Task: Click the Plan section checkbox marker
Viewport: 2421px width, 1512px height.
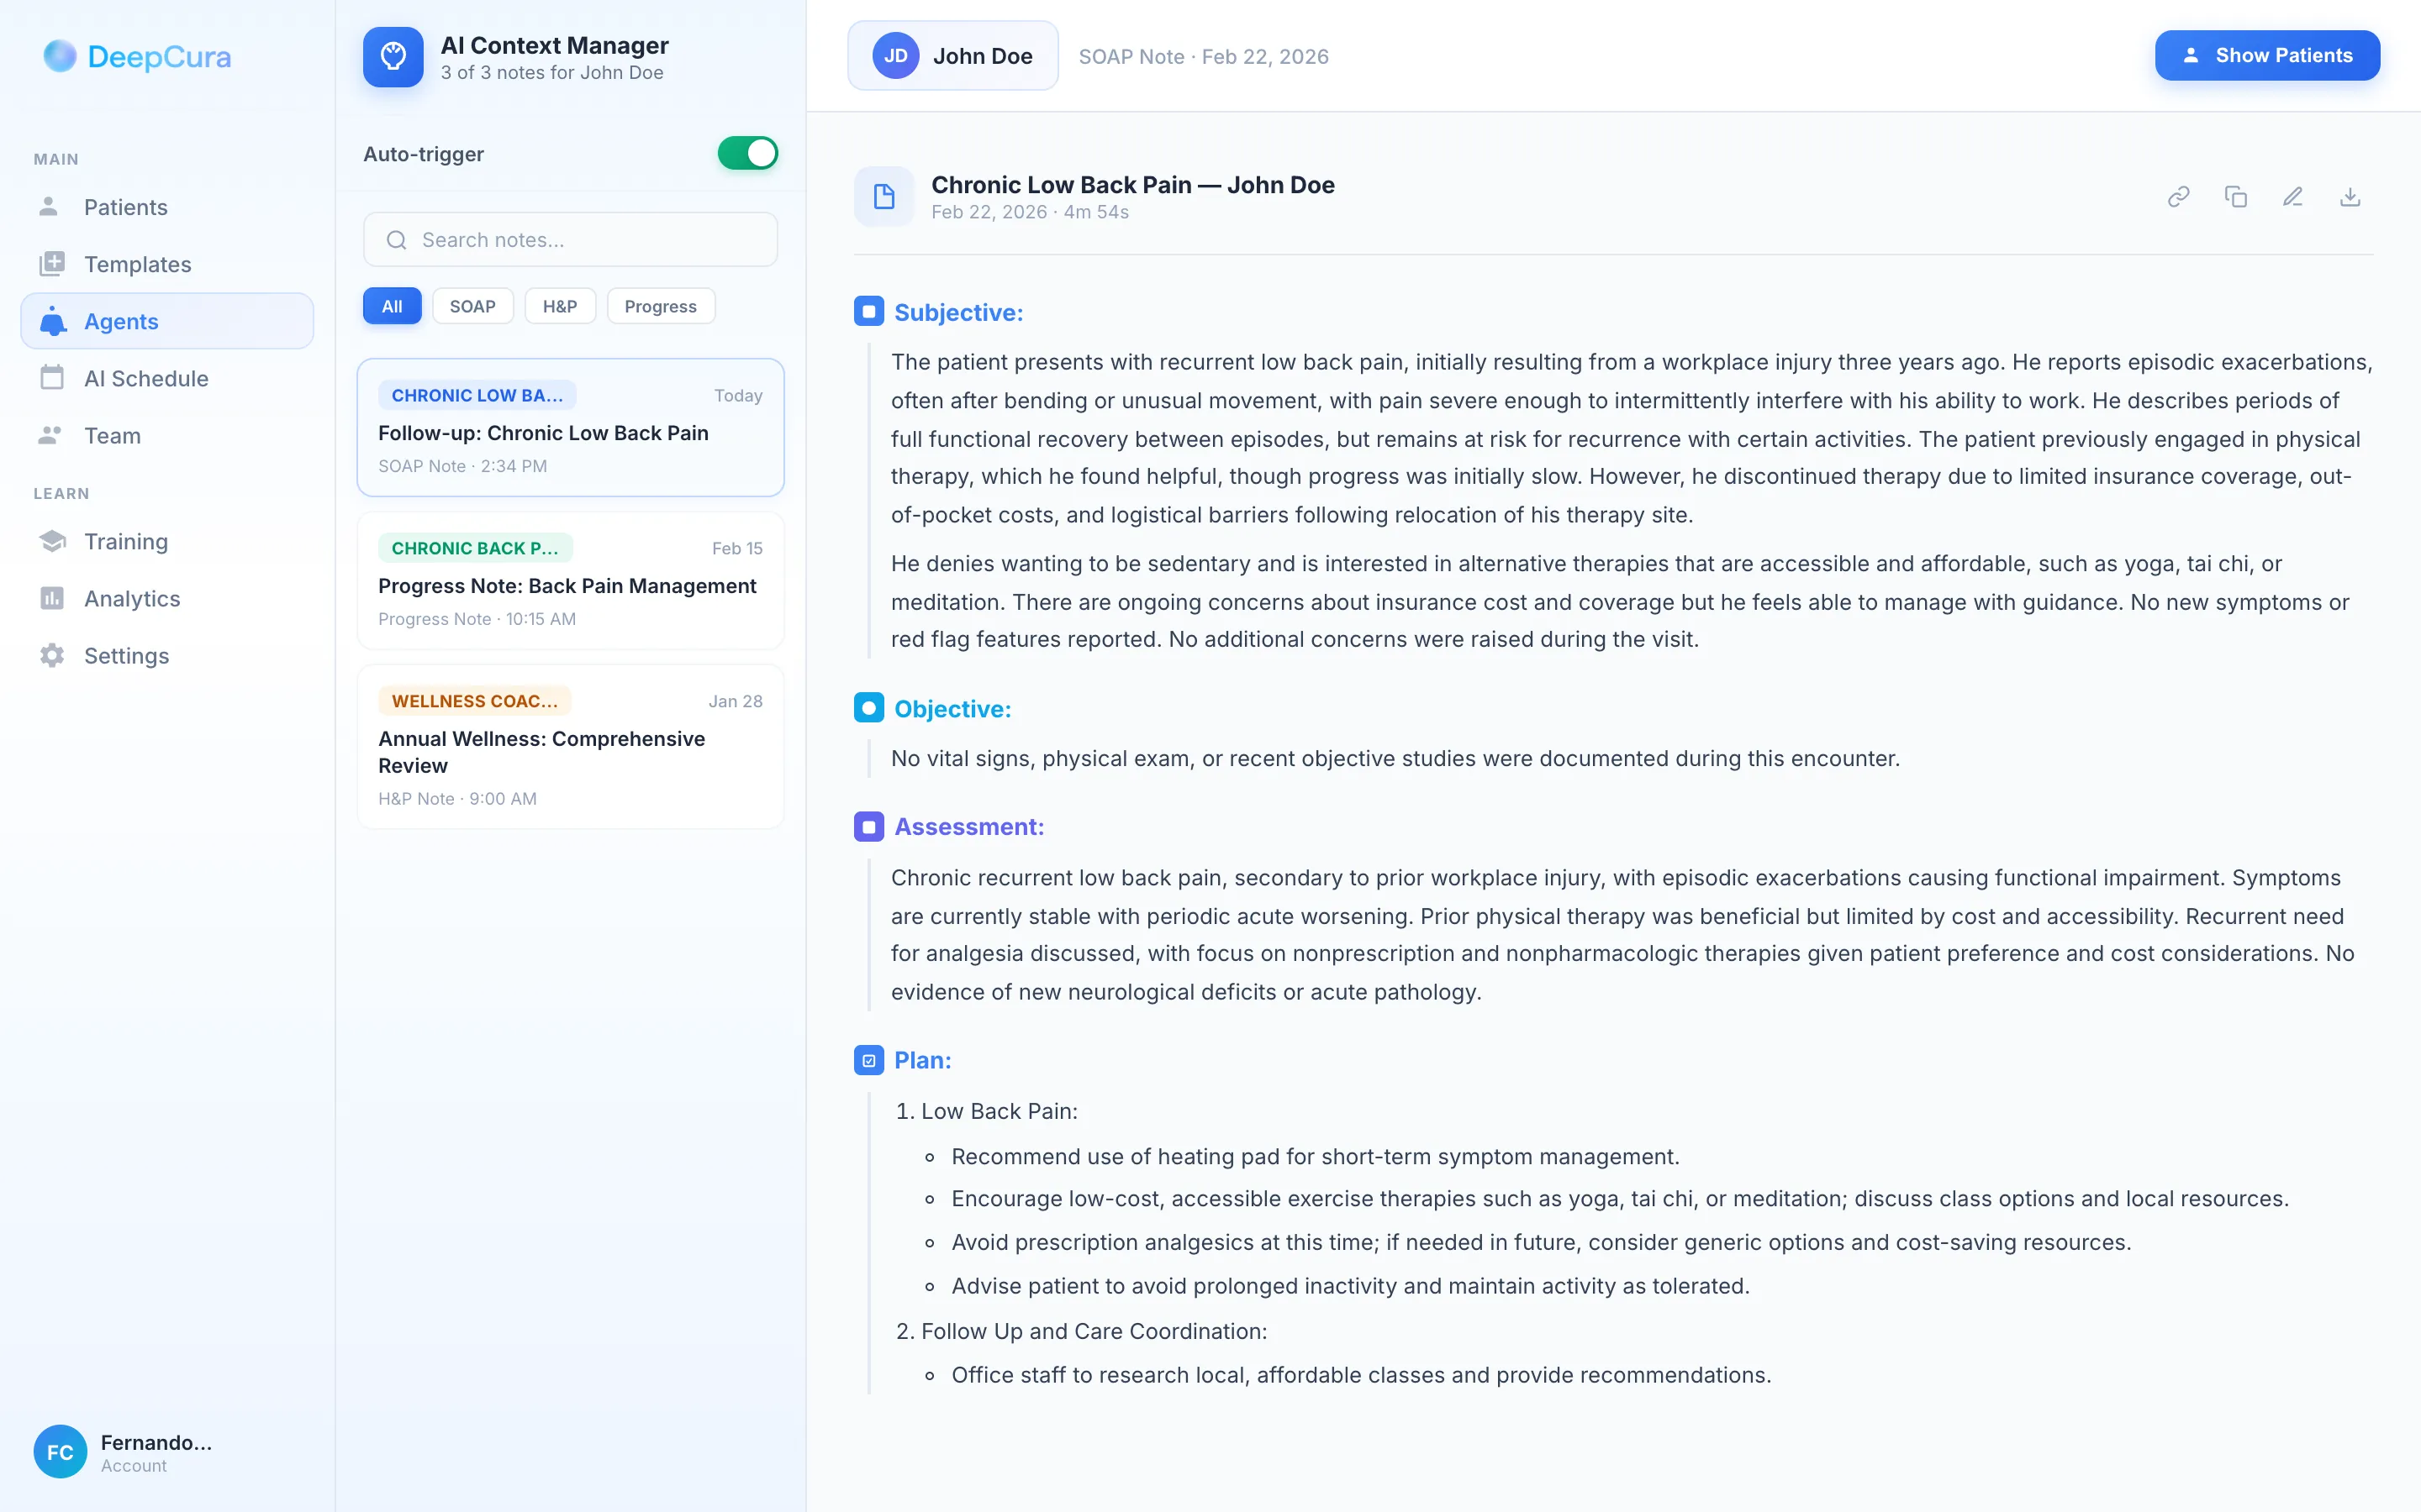Action: click(x=868, y=1060)
